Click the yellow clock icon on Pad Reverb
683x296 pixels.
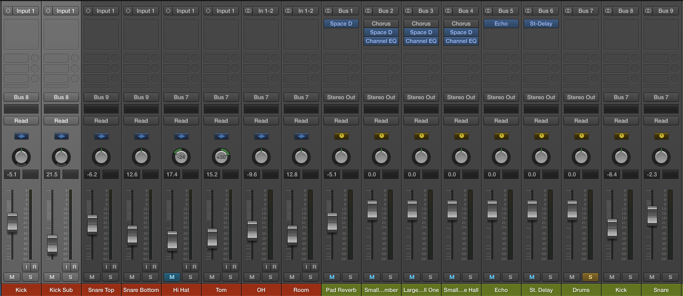click(x=341, y=136)
